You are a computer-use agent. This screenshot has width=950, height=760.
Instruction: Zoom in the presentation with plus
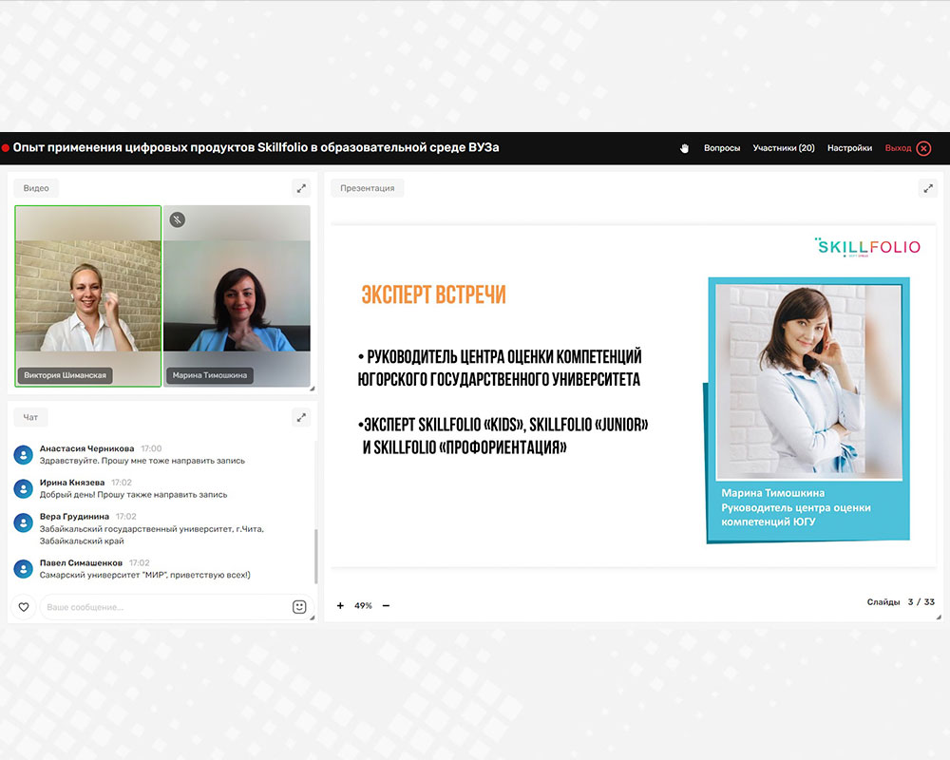click(340, 605)
